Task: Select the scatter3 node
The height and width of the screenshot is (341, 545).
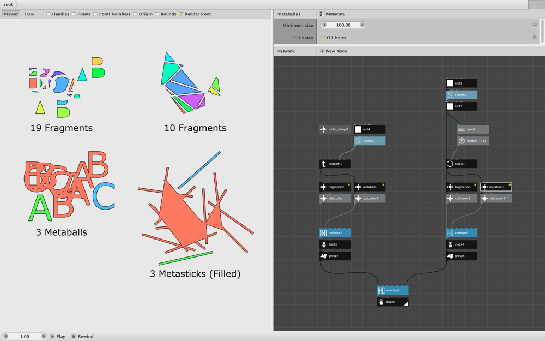Action: tap(370, 141)
